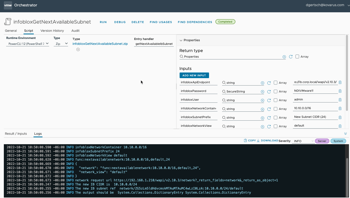Collapse the logs panel with double chevron
This screenshot has width=350, height=198.
(345, 134)
